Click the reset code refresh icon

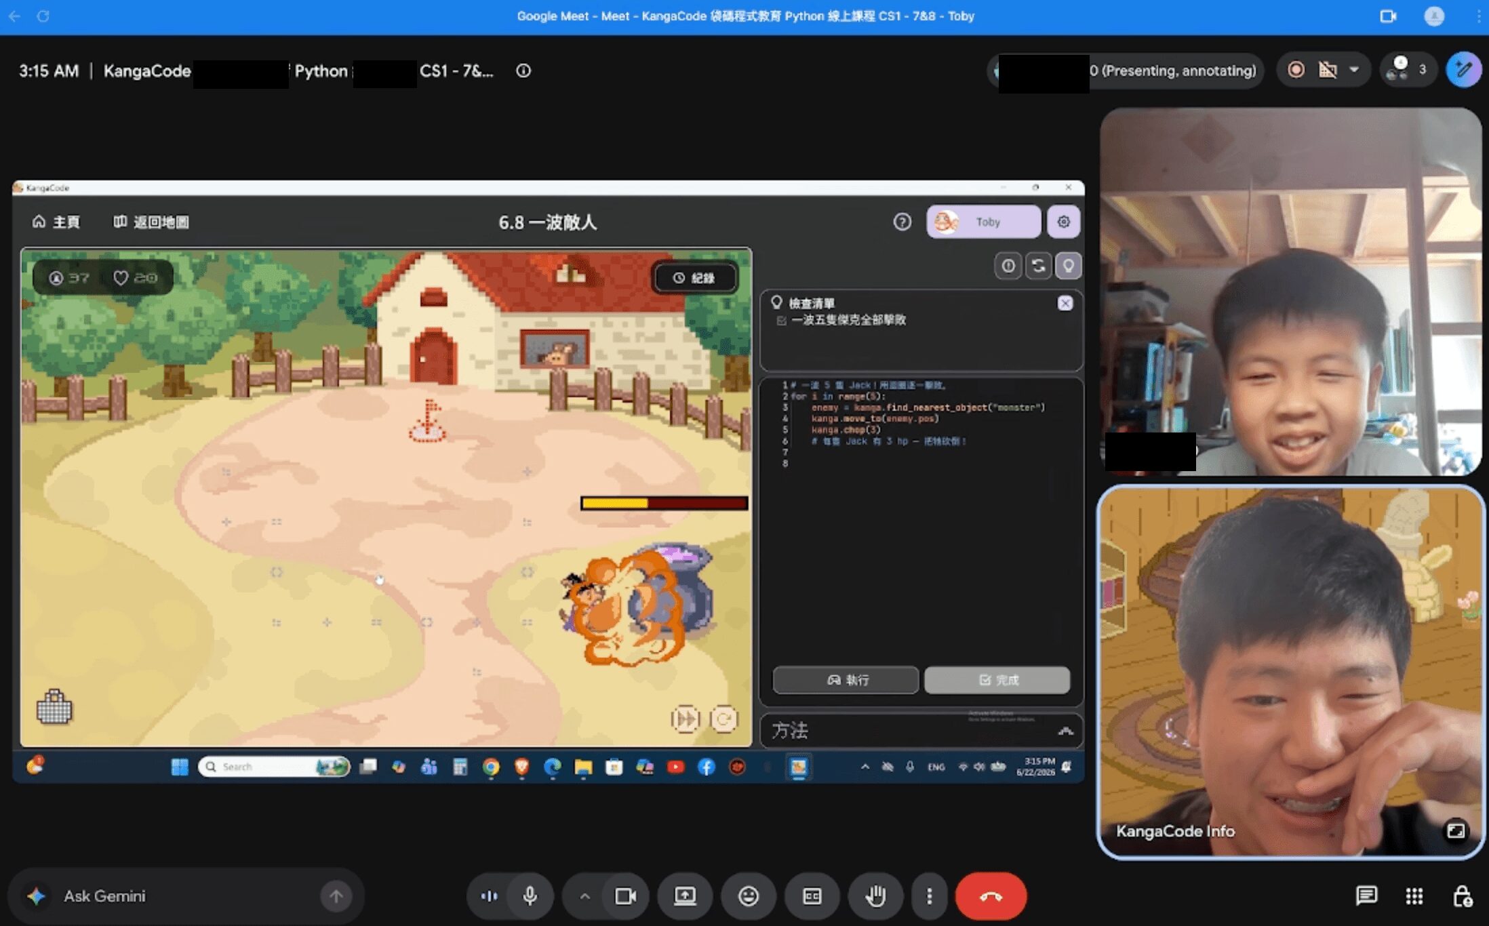click(x=1038, y=266)
